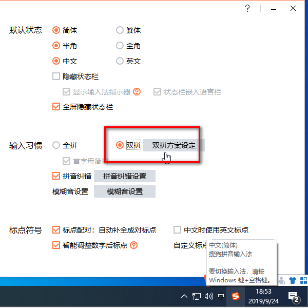This screenshot has width=308, height=308.
Task: Click the 模糊音设置 button
Action: tap(125, 191)
